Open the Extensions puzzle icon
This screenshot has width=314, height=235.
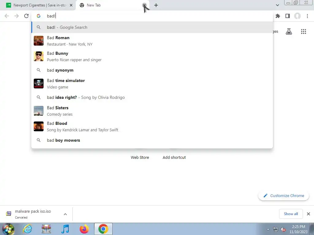[278, 16]
